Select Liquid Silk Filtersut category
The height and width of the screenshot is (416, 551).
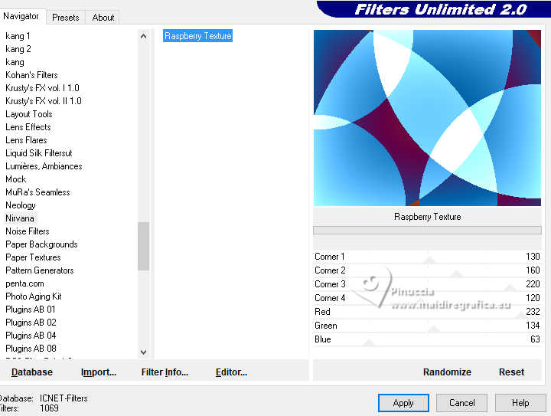click(39, 153)
